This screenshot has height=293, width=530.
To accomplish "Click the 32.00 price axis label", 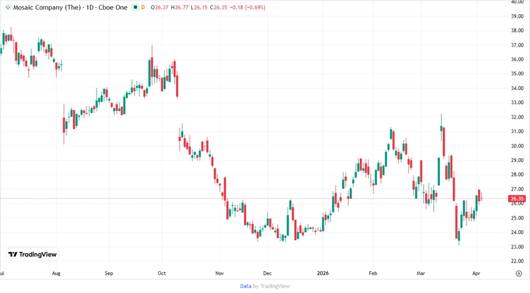I will coord(517,117).
